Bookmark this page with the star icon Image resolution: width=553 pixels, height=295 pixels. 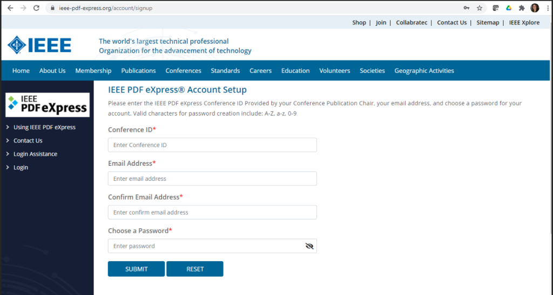480,8
